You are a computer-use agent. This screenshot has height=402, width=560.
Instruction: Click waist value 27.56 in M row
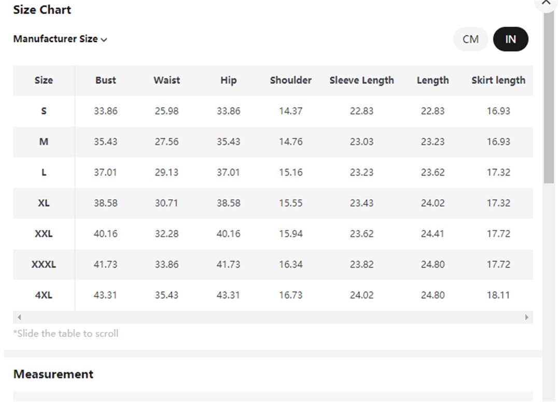click(x=167, y=141)
